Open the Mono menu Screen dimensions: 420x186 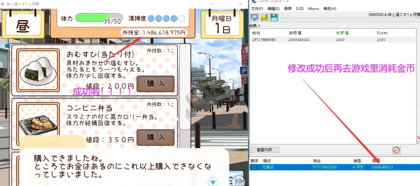tap(313, 9)
